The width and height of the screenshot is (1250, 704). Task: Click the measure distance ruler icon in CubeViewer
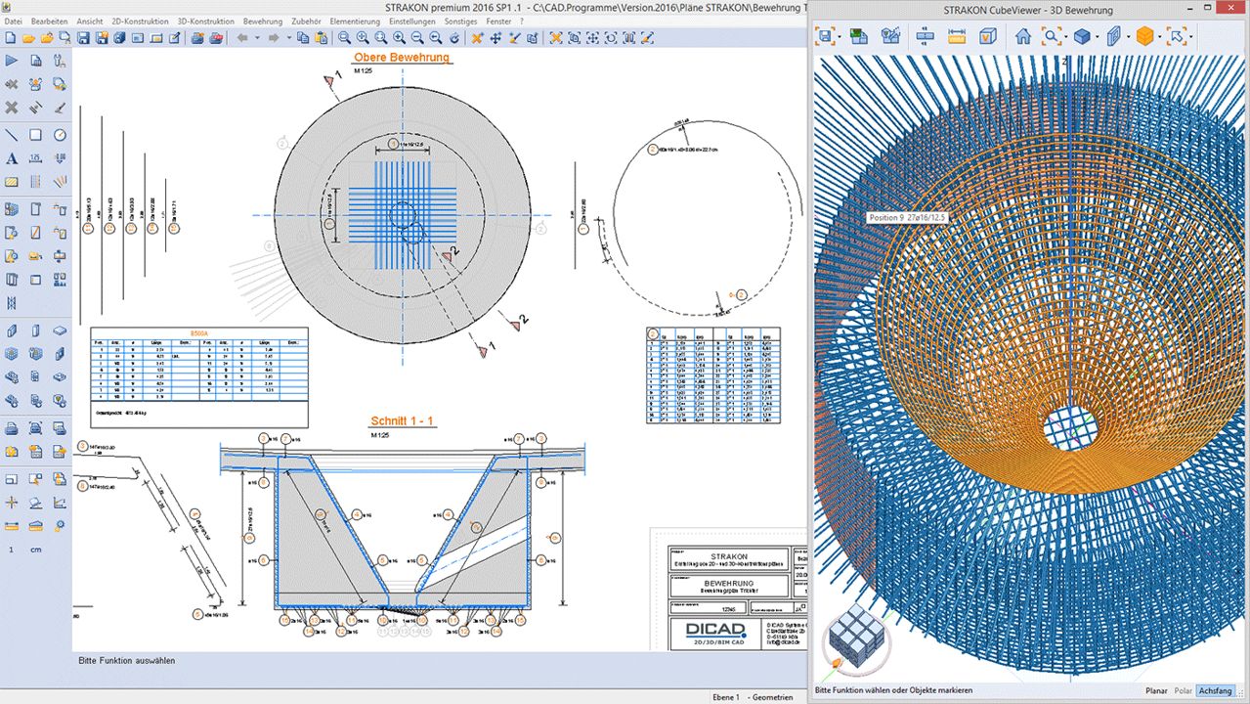click(957, 37)
